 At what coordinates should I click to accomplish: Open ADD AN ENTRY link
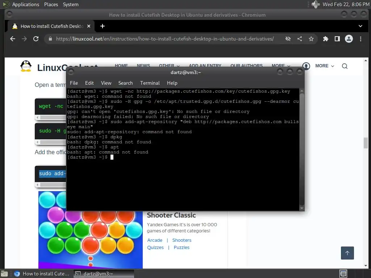pyautogui.click(x=205, y=65)
